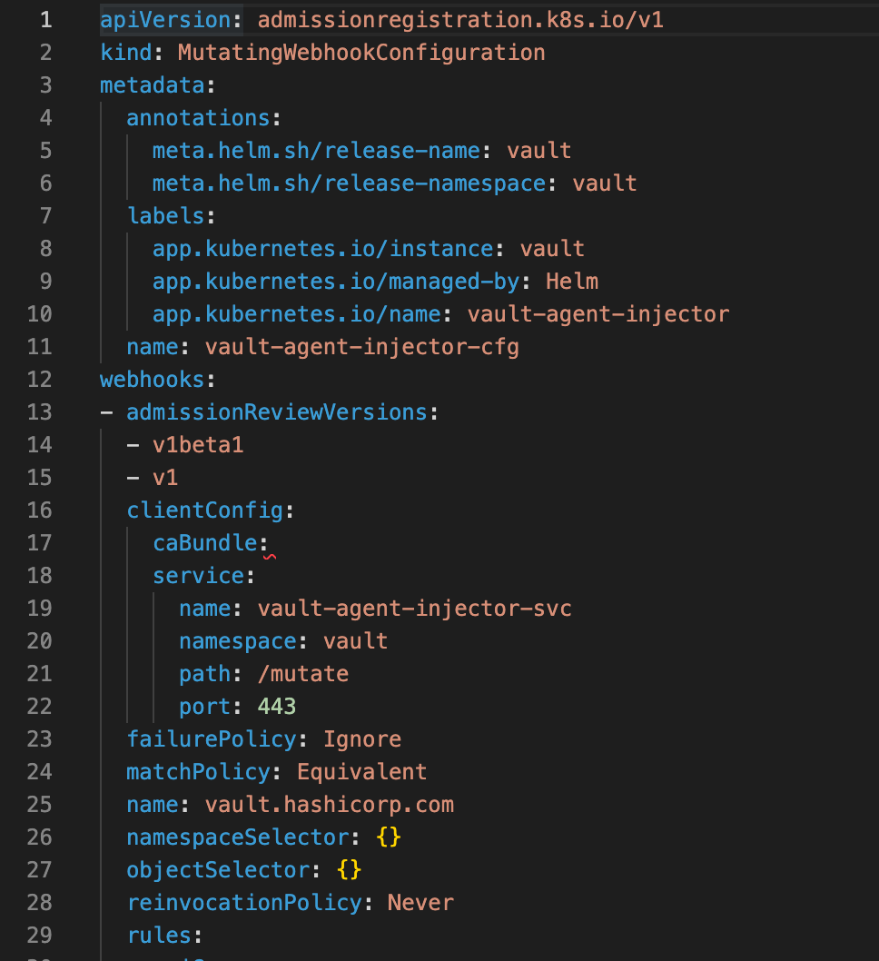The width and height of the screenshot is (879, 961).
Task: Click the vault value on line 5
Action: click(x=539, y=151)
